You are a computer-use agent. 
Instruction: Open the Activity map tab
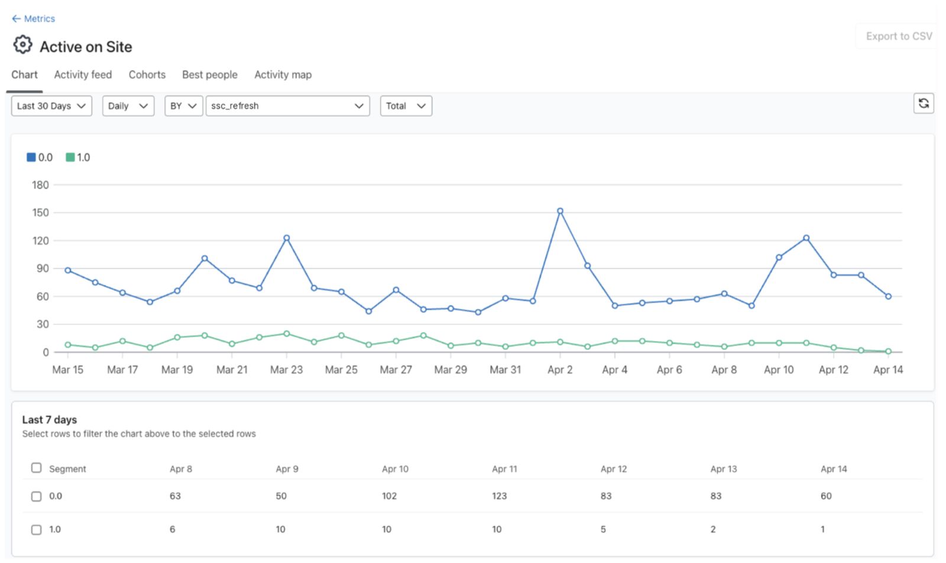click(x=283, y=75)
